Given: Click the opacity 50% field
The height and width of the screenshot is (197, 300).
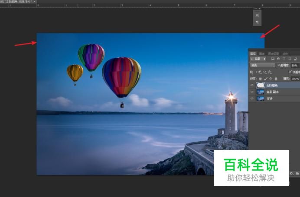Looking at the screenshot, I should pyautogui.click(x=295, y=65).
